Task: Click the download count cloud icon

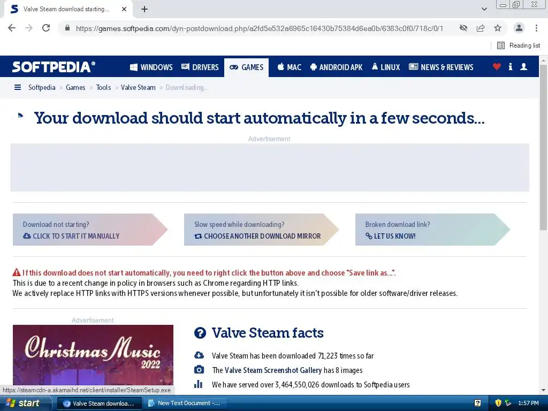Action: [199, 355]
